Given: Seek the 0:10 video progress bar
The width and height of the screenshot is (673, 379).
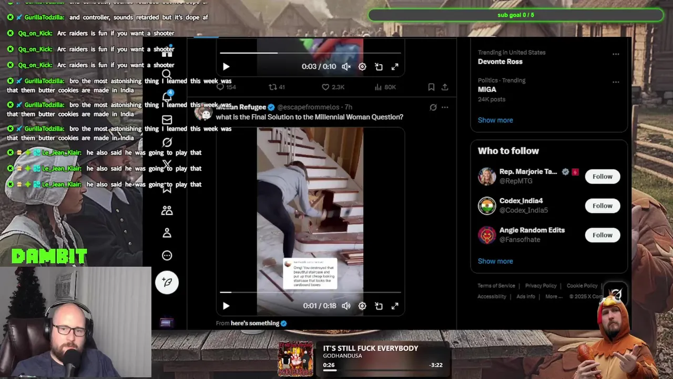Looking at the screenshot, I should (310, 53).
